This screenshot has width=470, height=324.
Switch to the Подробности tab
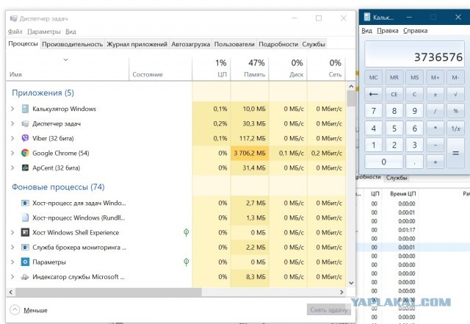[x=278, y=44]
